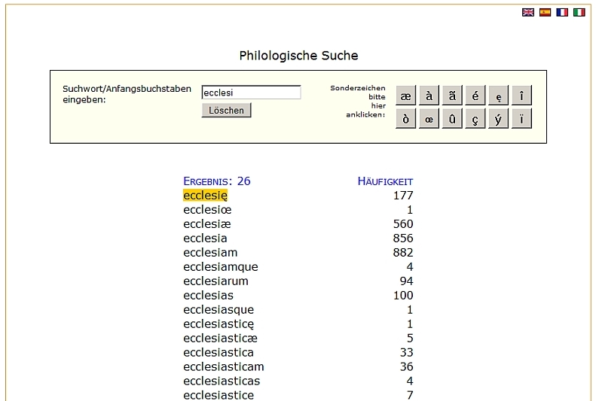Select the Spanish flag icon
This screenshot has width=596, height=401.
[x=545, y=13]
